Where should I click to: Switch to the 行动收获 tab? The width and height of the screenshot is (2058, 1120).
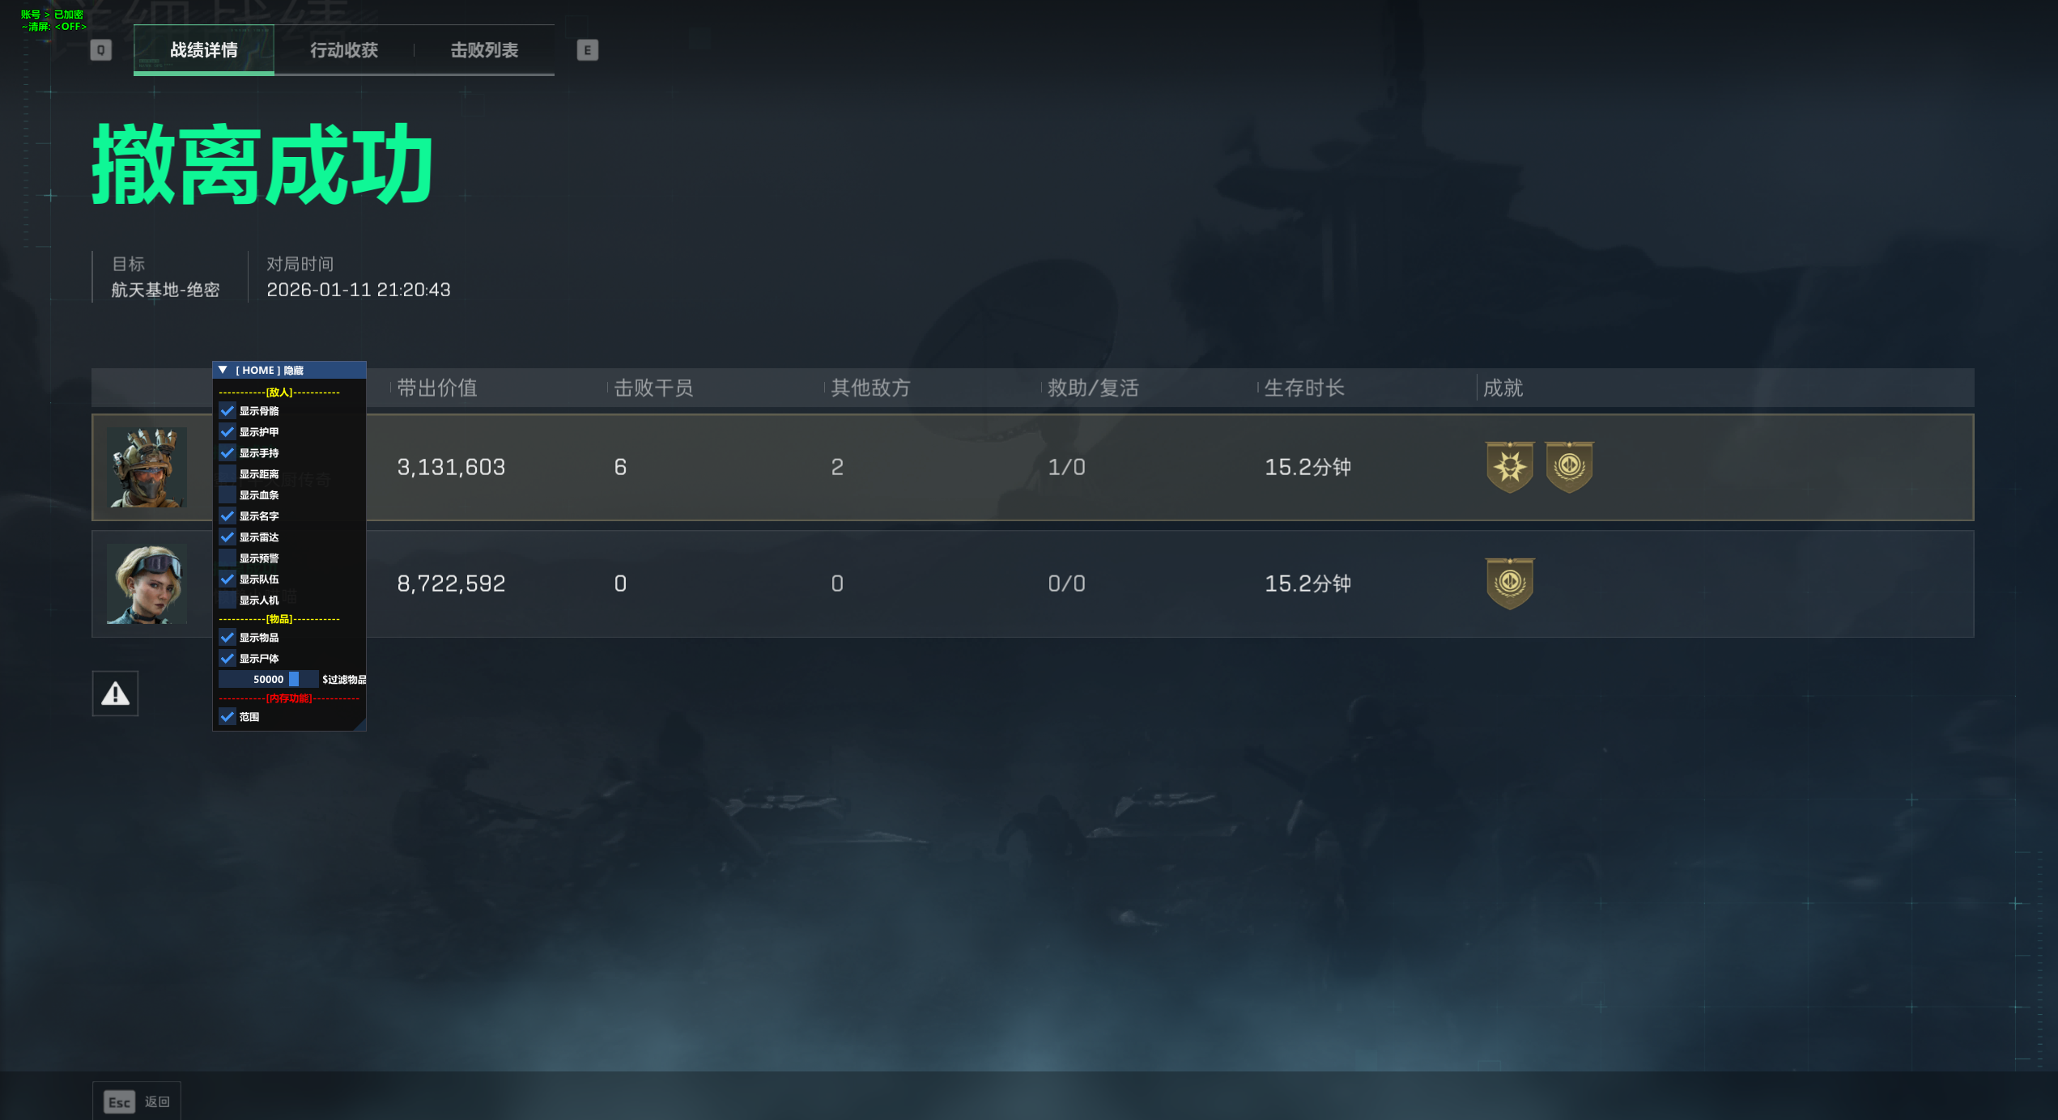(344, 50)
